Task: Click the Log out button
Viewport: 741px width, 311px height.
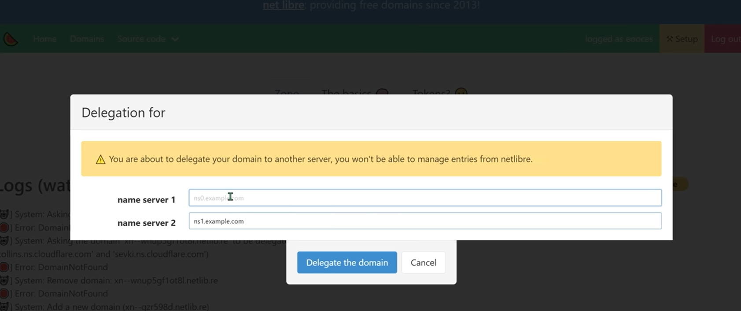Action: click(725, 39)
